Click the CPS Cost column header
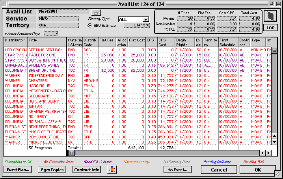 [166, 42]
